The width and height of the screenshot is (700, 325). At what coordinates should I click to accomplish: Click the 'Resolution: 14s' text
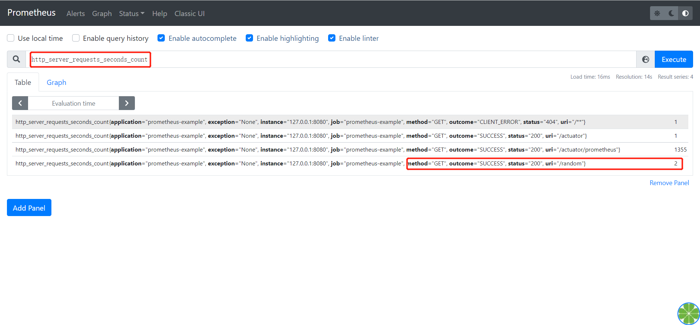[634, 77]
